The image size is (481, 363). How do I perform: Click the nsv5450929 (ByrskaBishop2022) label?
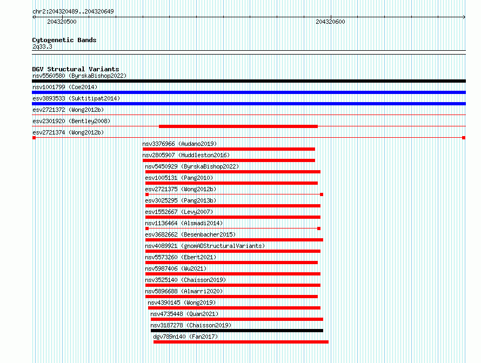click(192, 166)
